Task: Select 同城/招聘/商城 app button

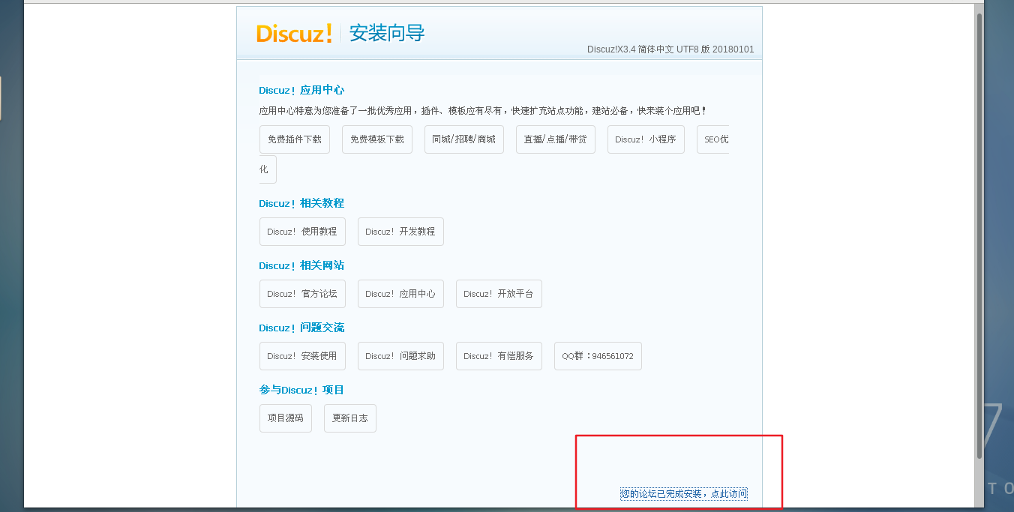Action: pos(464,139)
